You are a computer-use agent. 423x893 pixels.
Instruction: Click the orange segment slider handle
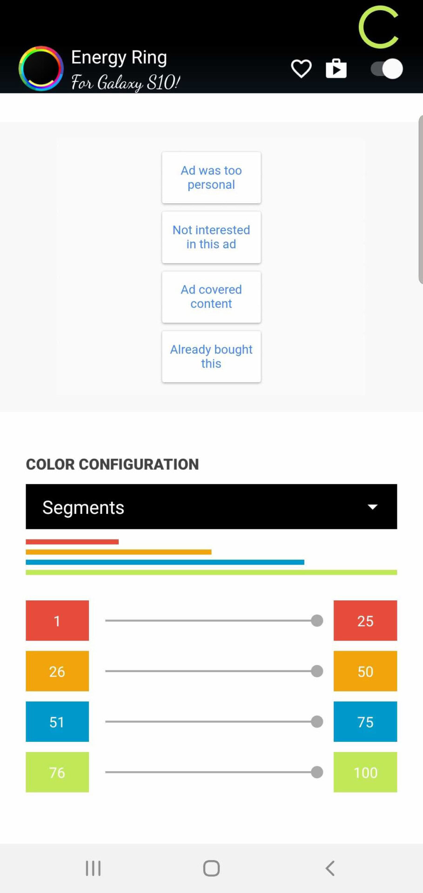(x=317, y=671)
